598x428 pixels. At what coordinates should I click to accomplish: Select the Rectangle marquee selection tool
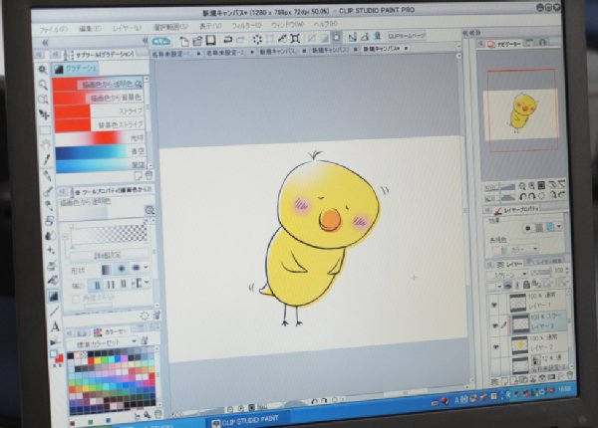45,129
